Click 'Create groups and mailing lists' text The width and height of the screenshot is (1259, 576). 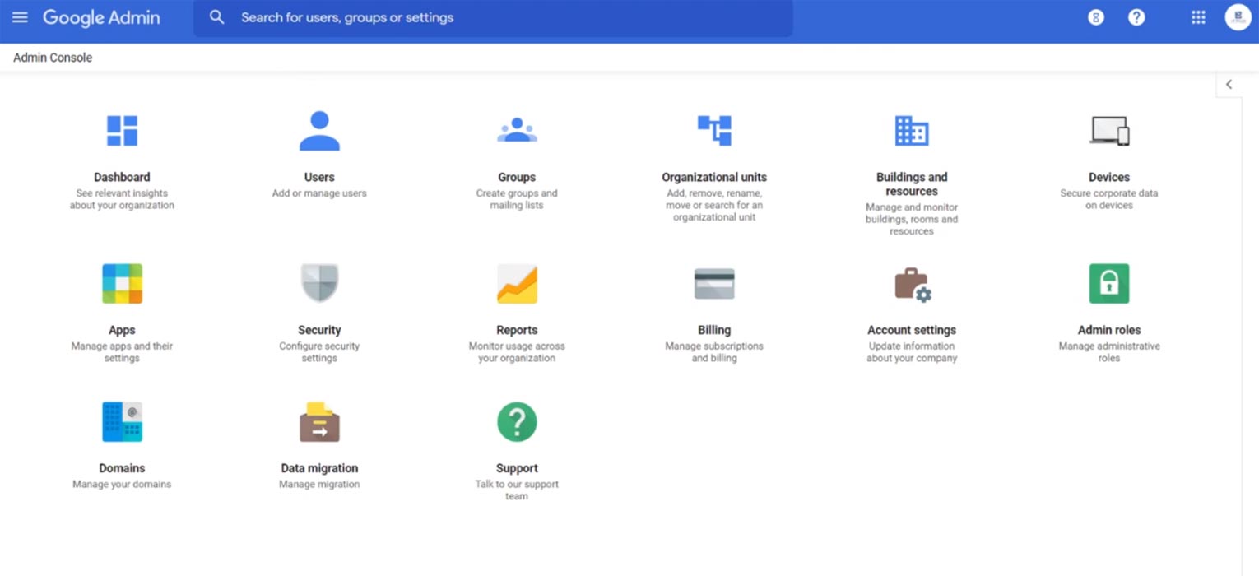[x=517, y=199]
